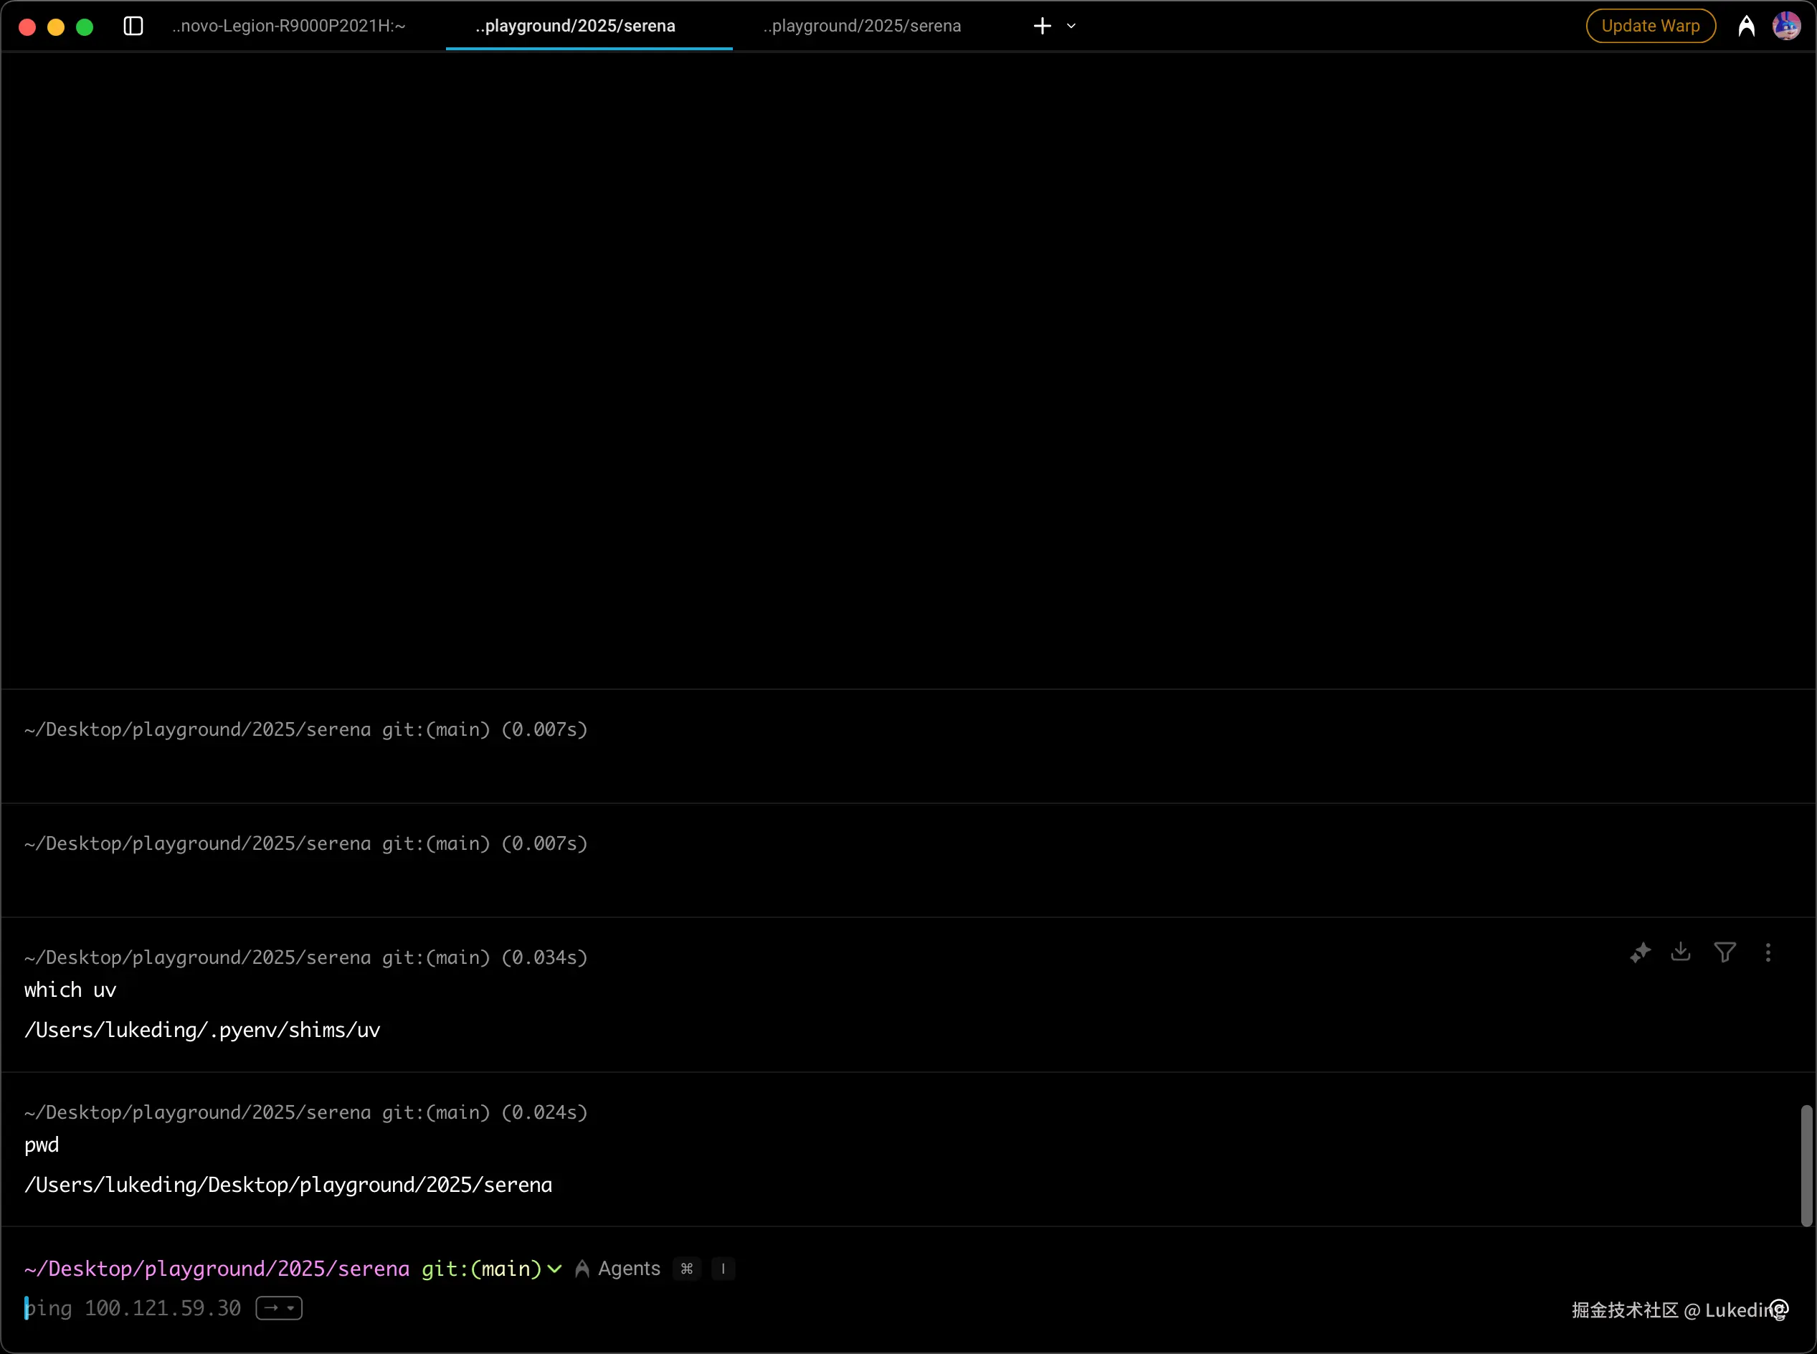This screenshot has height=1354, width=1817.
Task: Accept the ping autosuggestion arrow dropdown
Action: click(280, 1308)
